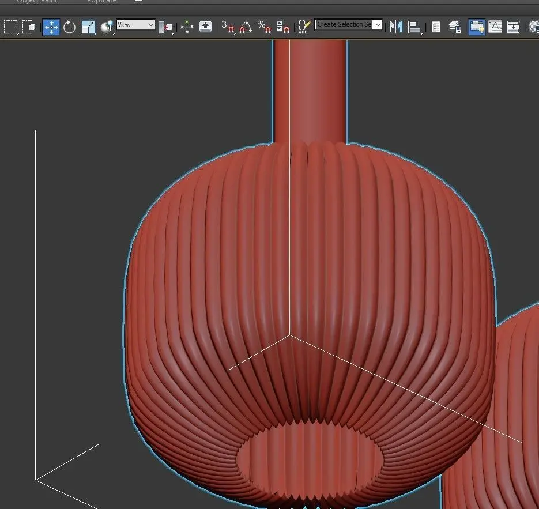Open the Material Editor
The height and width of the screenshot is (509, 539).
coord(534,27)
